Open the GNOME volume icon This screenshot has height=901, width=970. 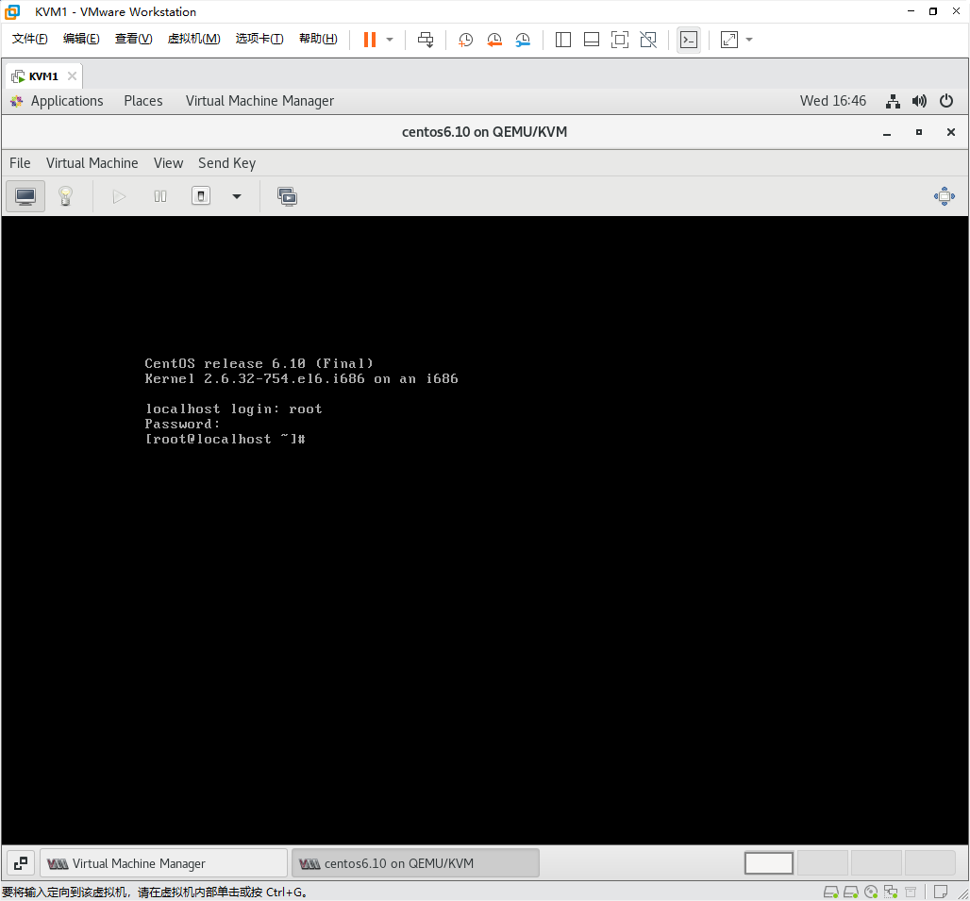tap(919, 101)
